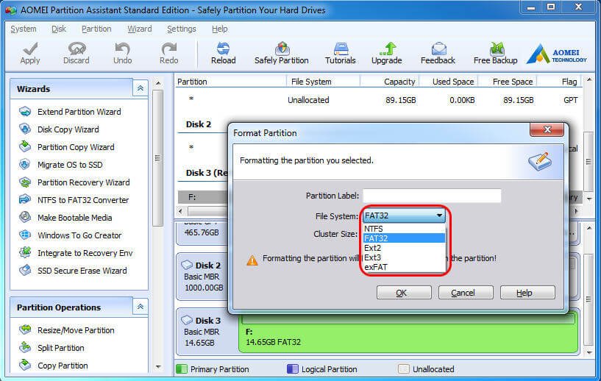601x381 pixels.
Task: Open the System menu
Action: tap(24, 29)
